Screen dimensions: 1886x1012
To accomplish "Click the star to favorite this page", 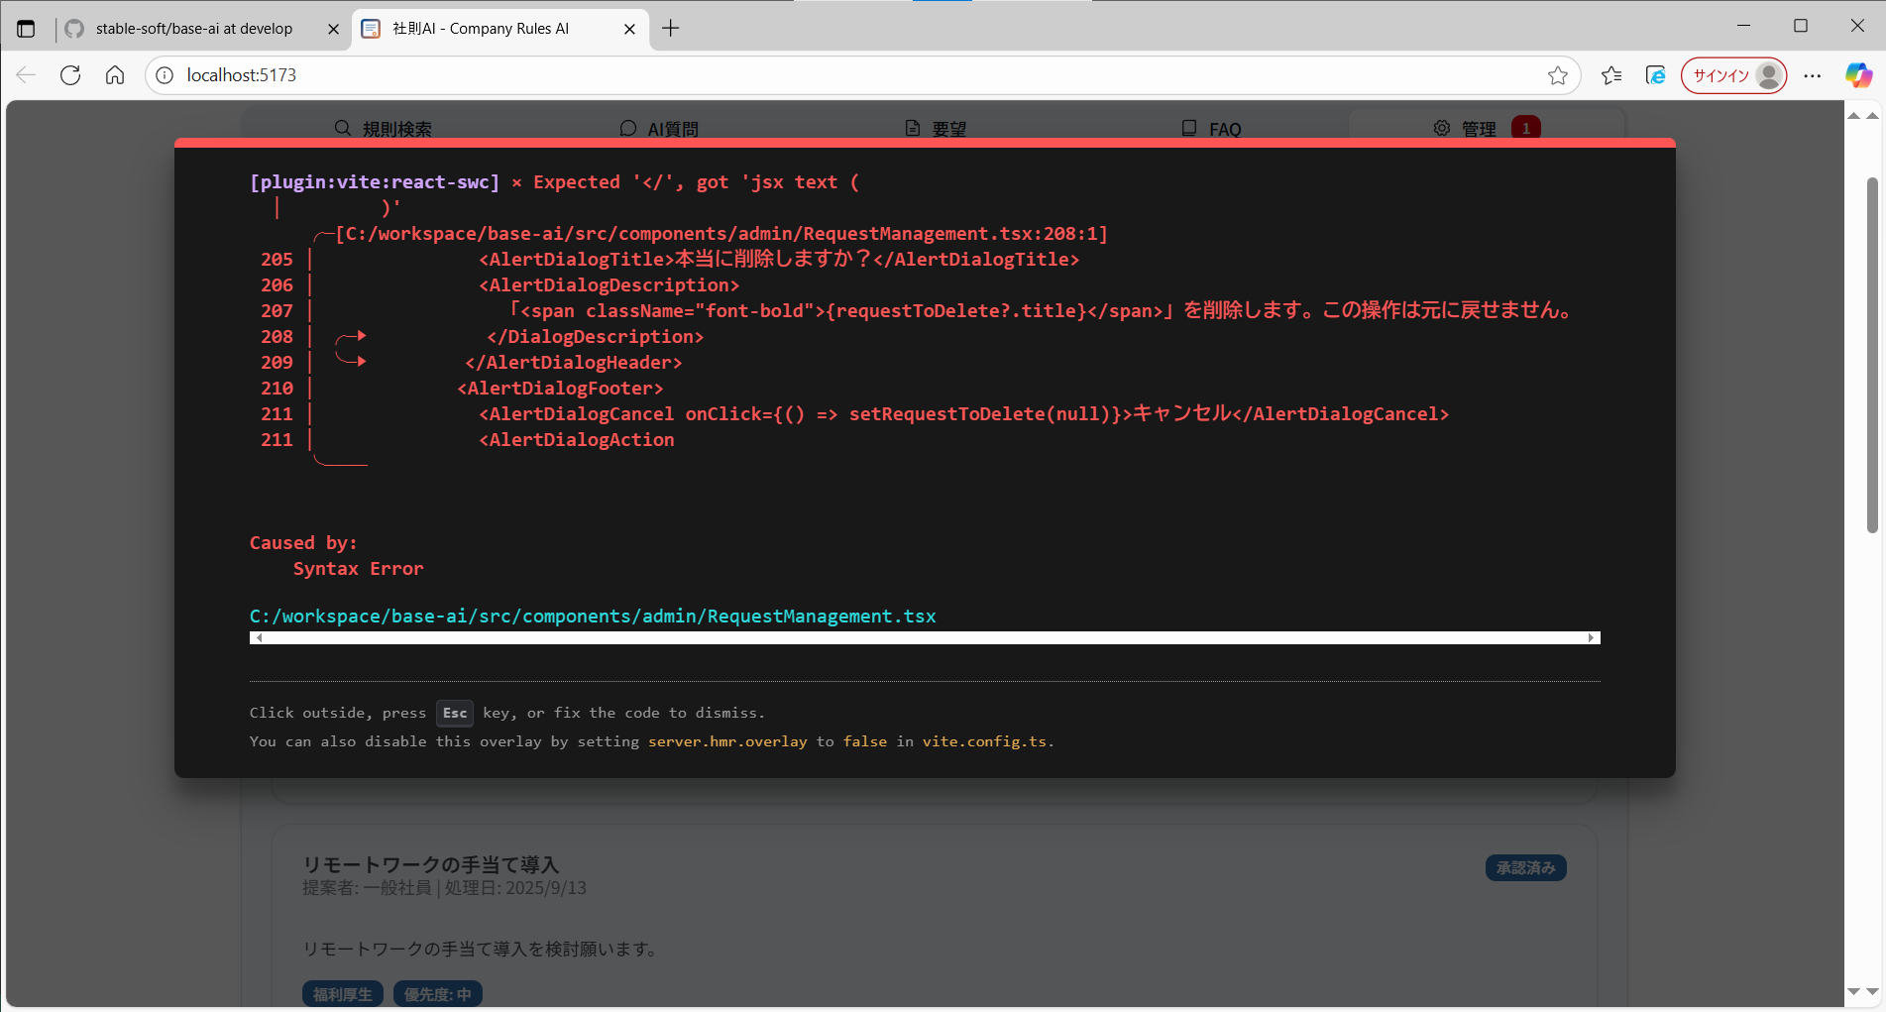I will 1557,75.
